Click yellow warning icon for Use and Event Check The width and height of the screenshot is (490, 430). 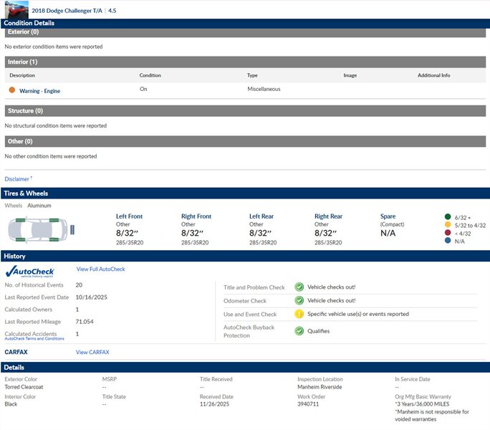(299, 314)
